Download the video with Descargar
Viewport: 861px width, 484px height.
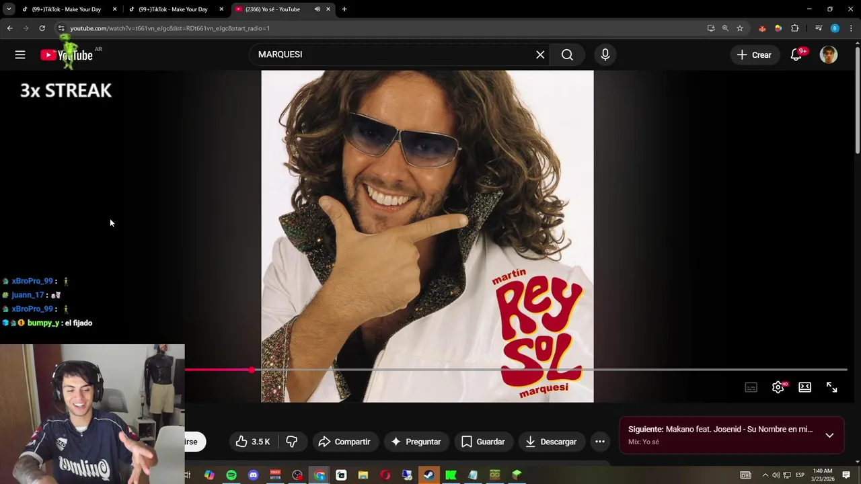551,442
